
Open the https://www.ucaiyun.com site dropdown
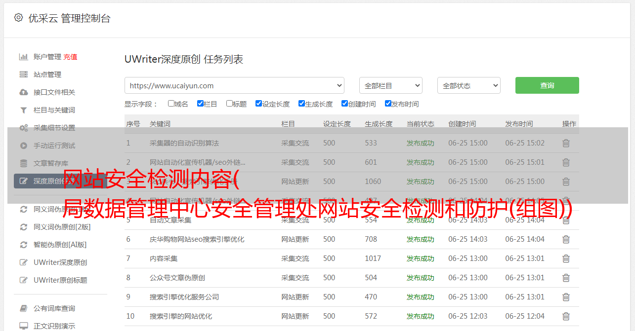(234, 85)
